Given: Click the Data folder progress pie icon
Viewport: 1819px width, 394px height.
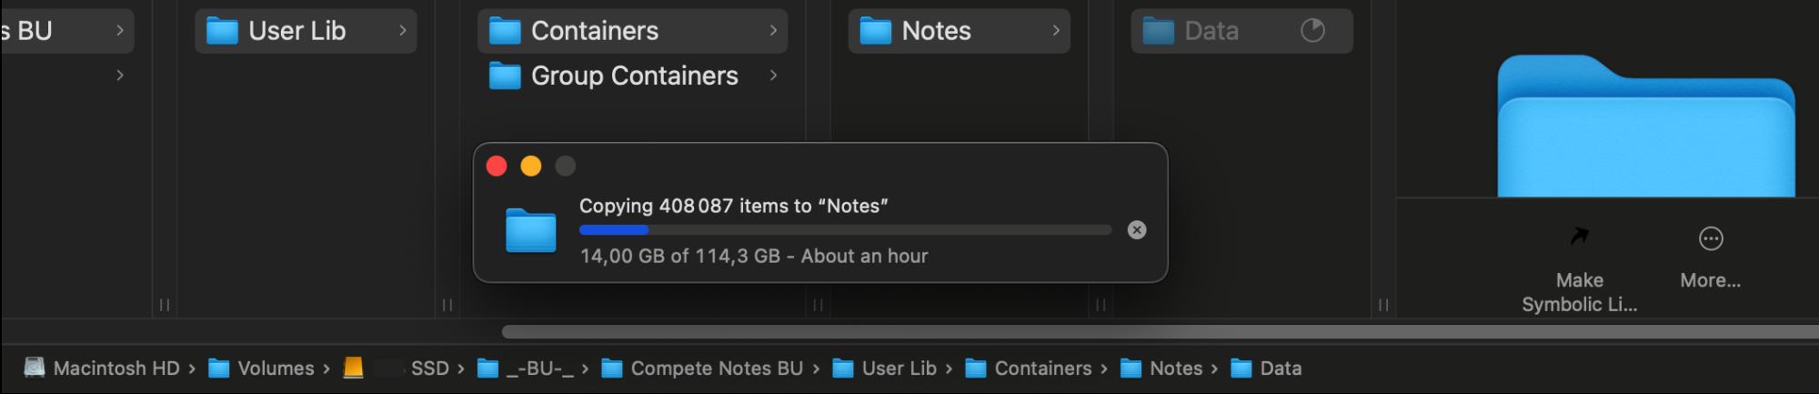Looking at the screenshot, I should coord(1312,31).
